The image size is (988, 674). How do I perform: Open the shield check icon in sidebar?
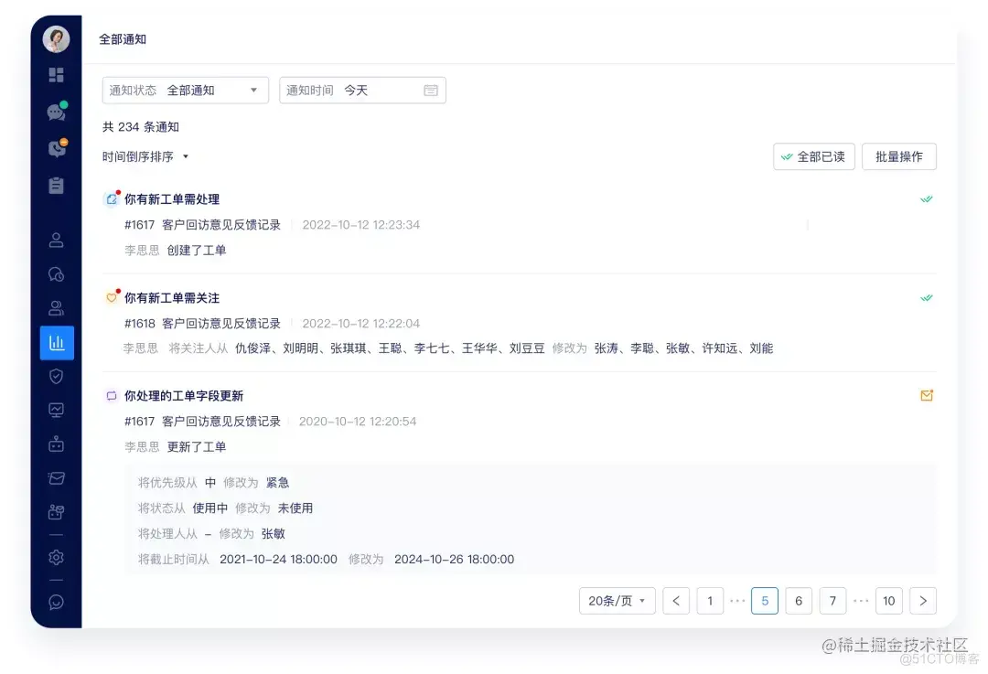(56, 376)
